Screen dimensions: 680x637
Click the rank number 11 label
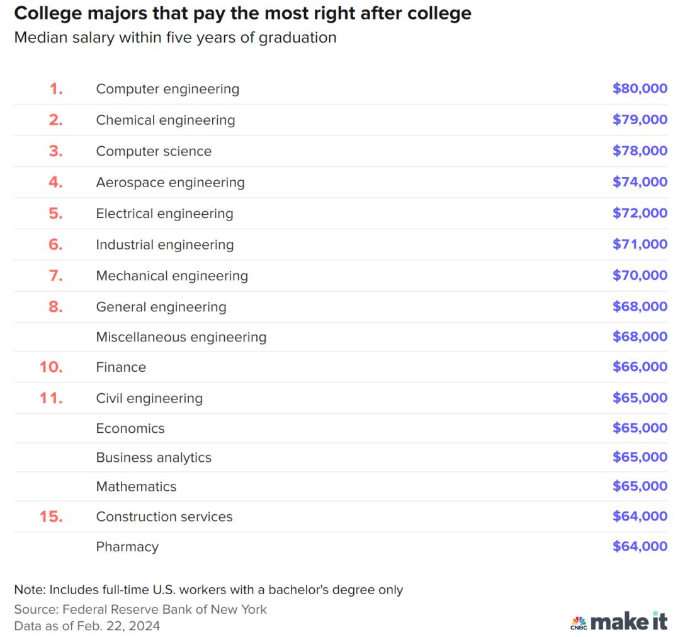(x=51, y=398)
